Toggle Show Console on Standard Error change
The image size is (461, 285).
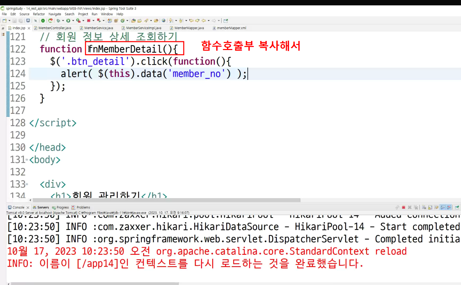tap(449, 207)
